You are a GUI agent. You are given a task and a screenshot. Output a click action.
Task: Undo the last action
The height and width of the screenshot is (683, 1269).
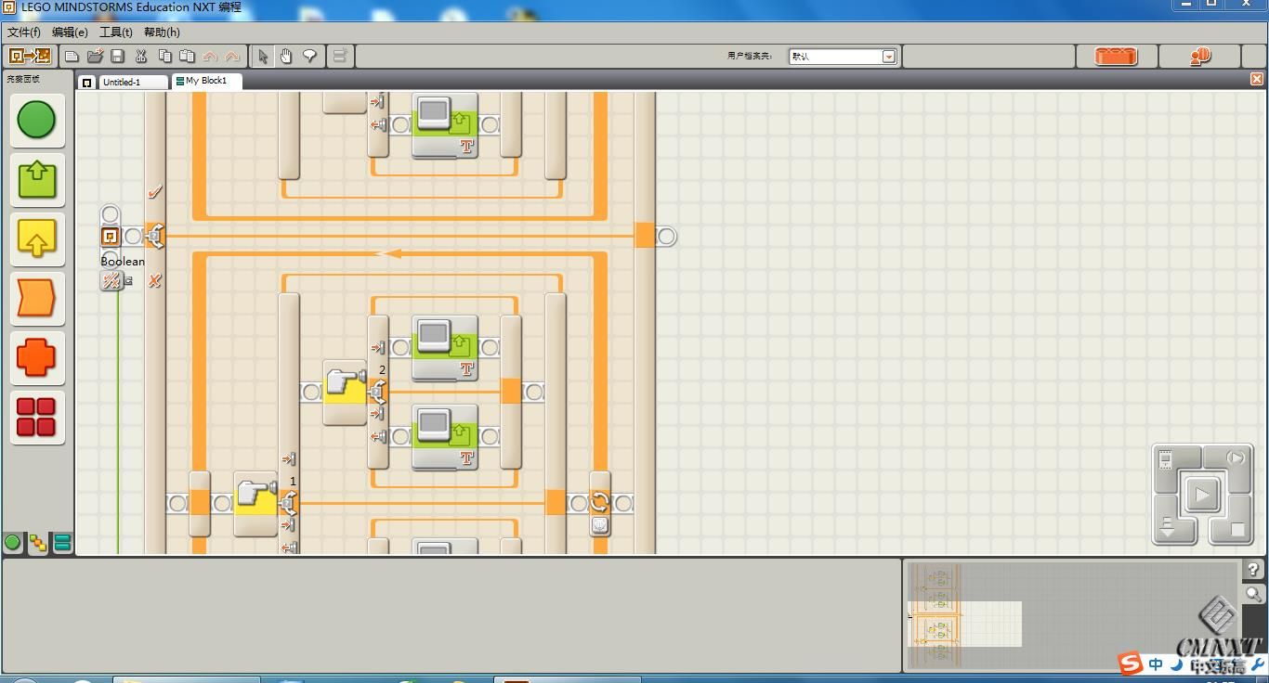pyautogui.click(x=210, y=57)
